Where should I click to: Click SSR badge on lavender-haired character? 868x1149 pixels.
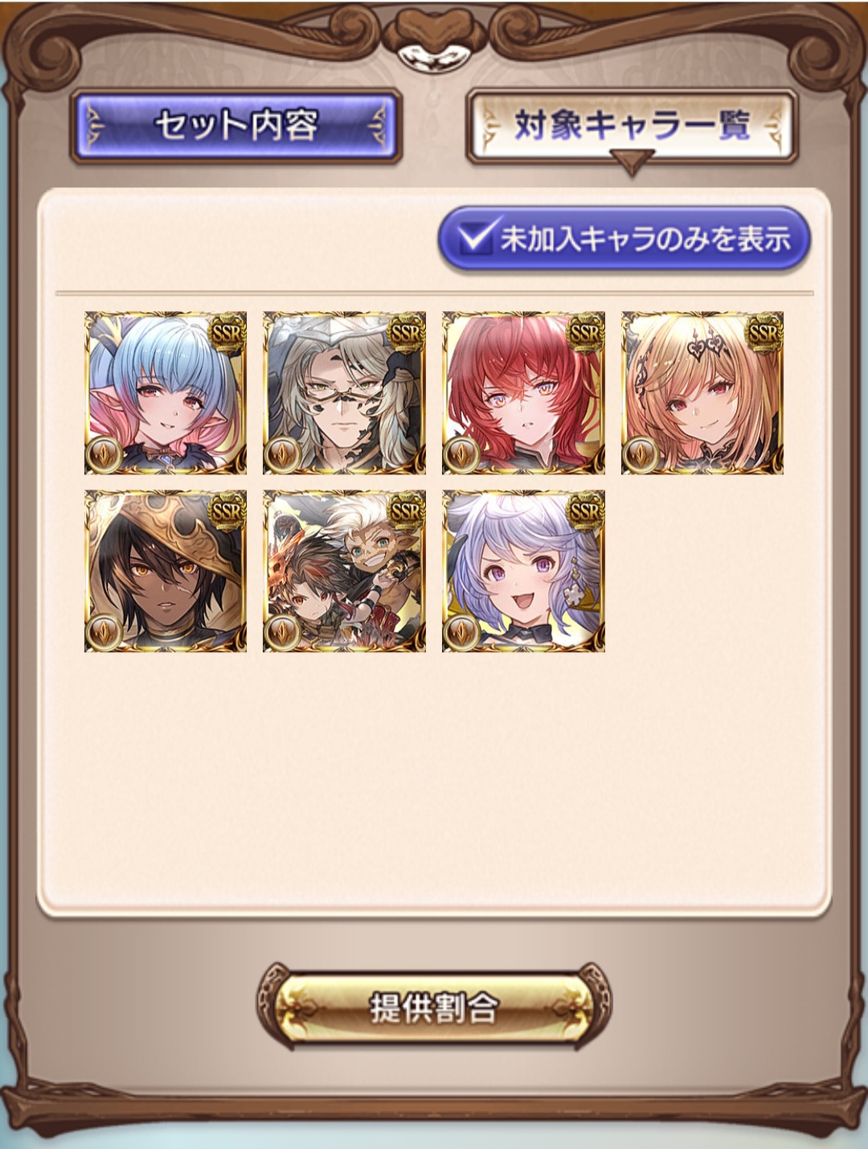585,511
